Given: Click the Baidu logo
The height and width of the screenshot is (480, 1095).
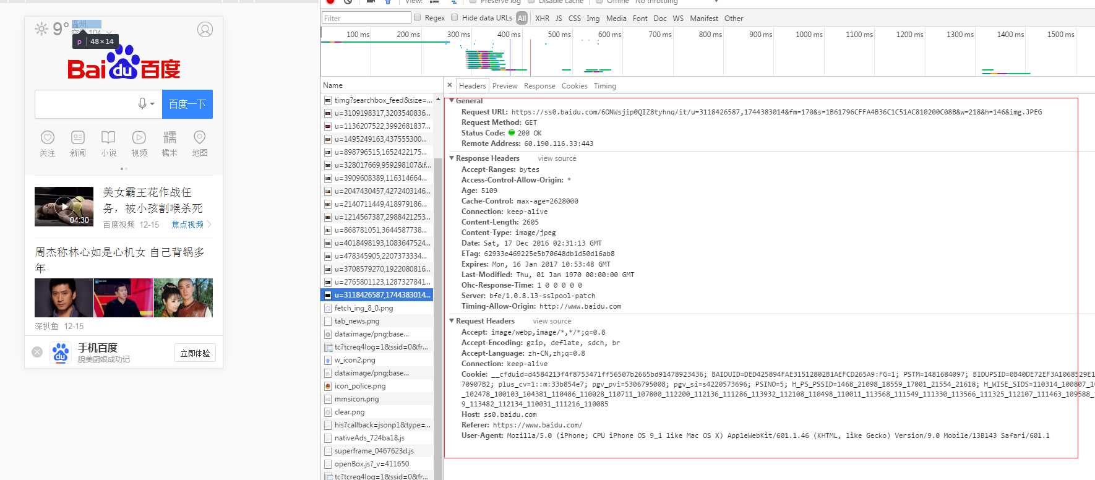Looking at the screenshot, I should click(124, 62).
